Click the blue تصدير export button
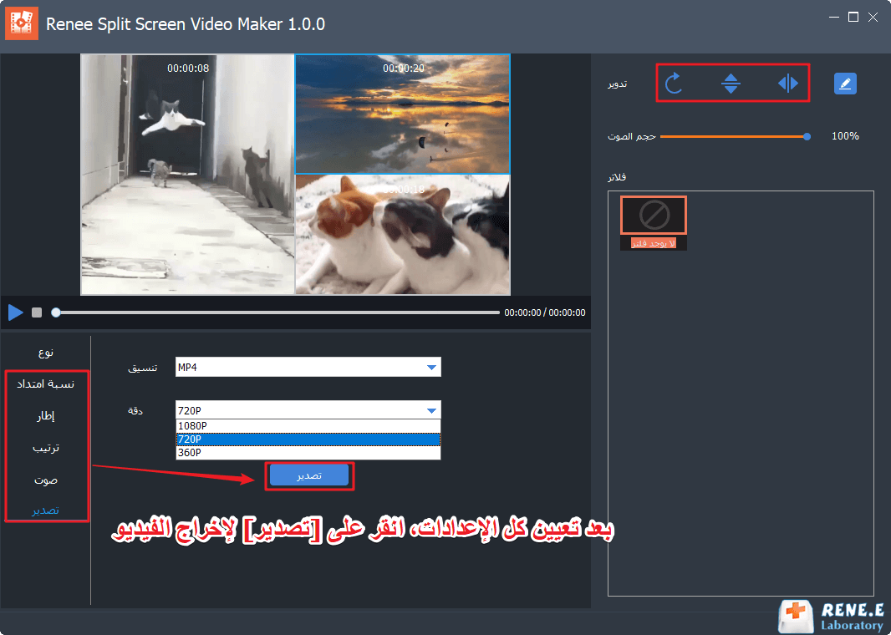This screenshot has height=635, width=891. tap(309, 475)
